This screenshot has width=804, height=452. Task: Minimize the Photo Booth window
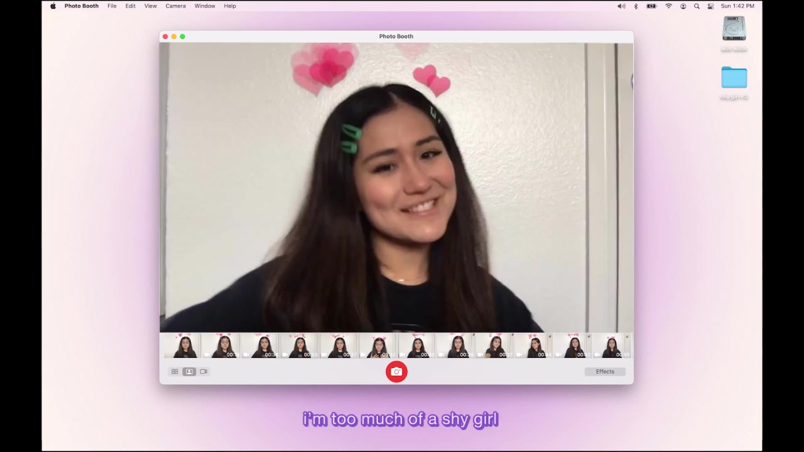point(174,36)
